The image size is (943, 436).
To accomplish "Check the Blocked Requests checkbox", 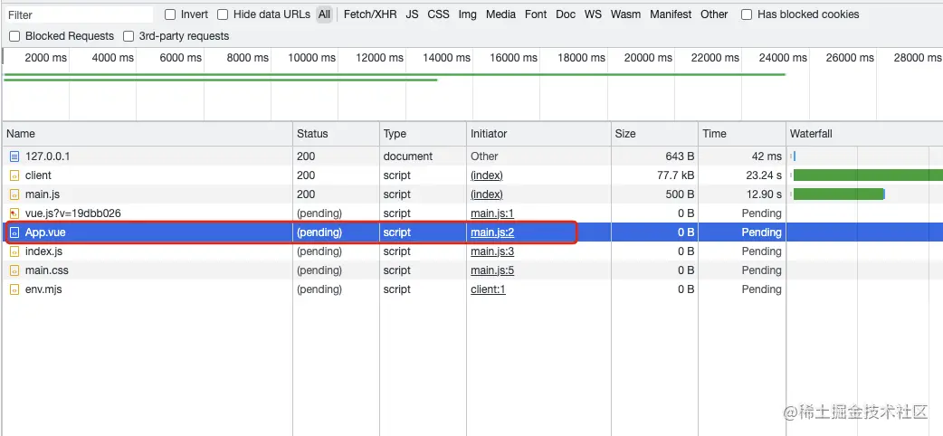I will click(14, 36).
